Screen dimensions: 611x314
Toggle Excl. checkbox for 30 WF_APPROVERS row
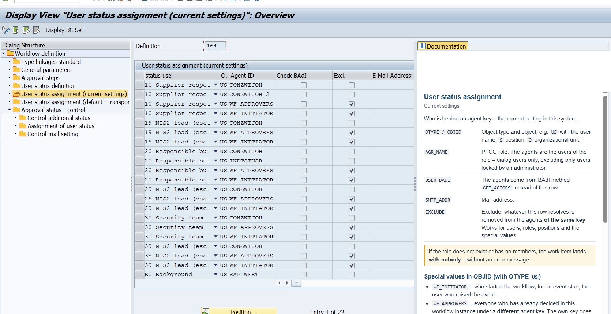[352, 227]
